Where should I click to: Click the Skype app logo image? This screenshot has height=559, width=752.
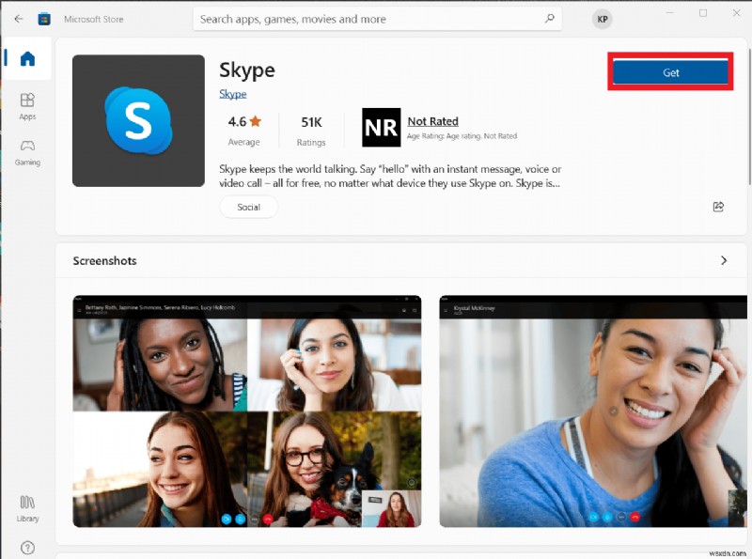[137, 120]
